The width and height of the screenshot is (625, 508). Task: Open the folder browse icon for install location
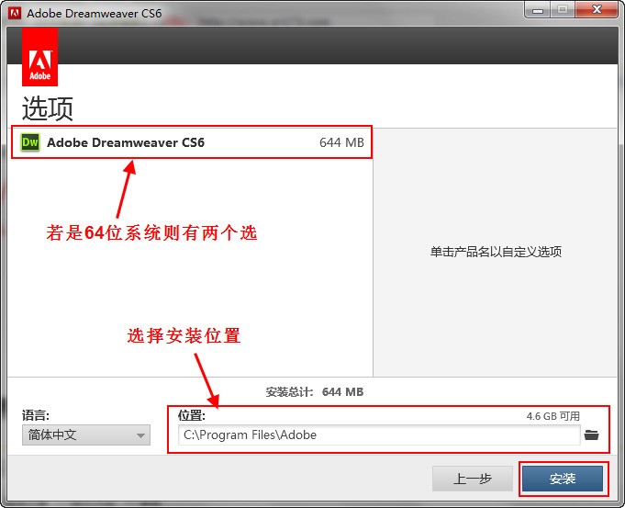[591, 435]
